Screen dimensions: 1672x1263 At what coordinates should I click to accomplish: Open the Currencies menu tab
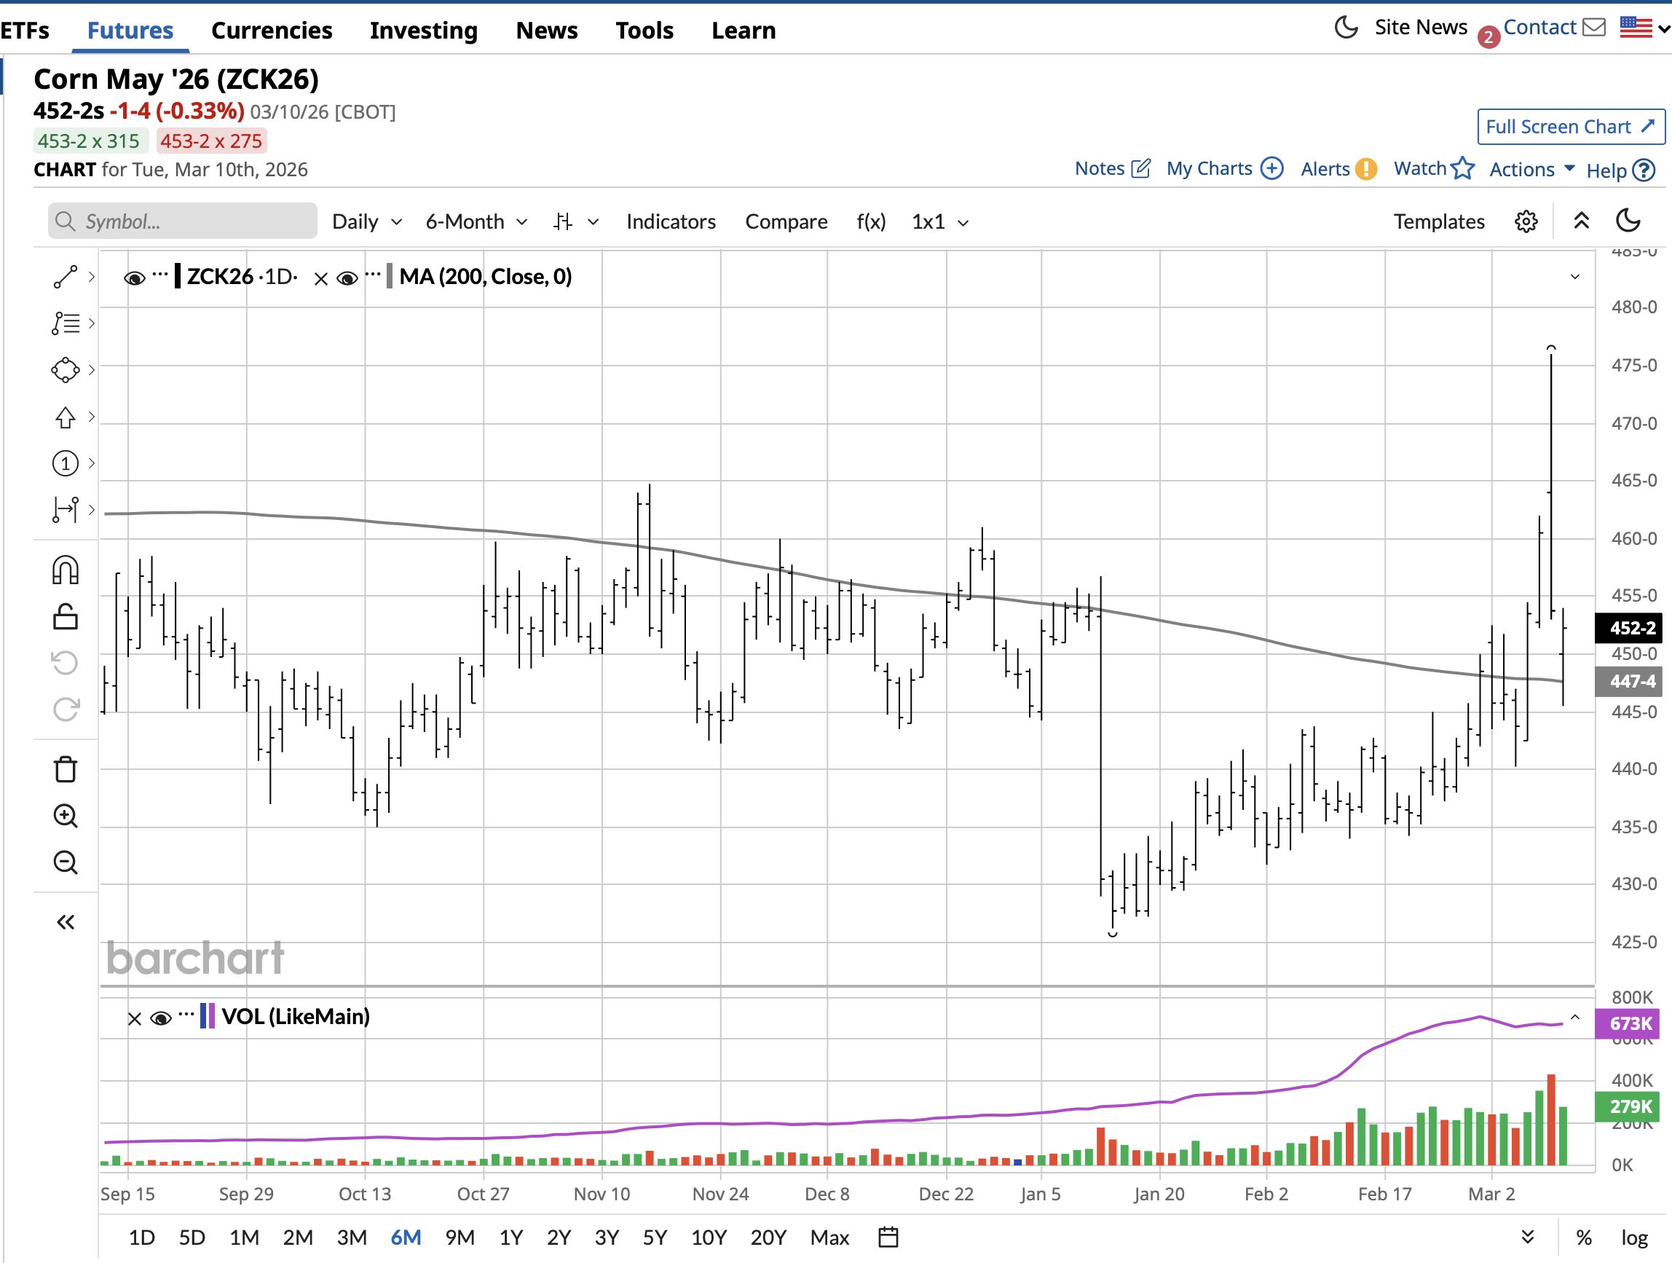point(272,31)
